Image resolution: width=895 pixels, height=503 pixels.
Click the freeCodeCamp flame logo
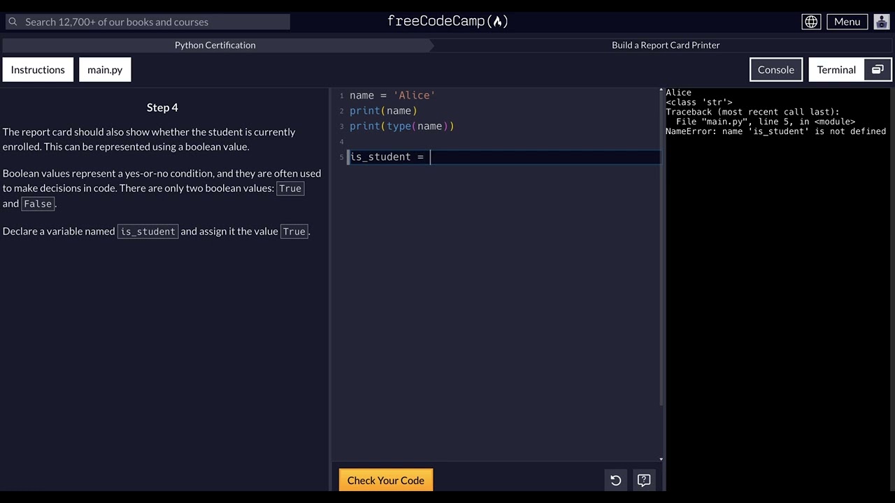click(447, 21)
